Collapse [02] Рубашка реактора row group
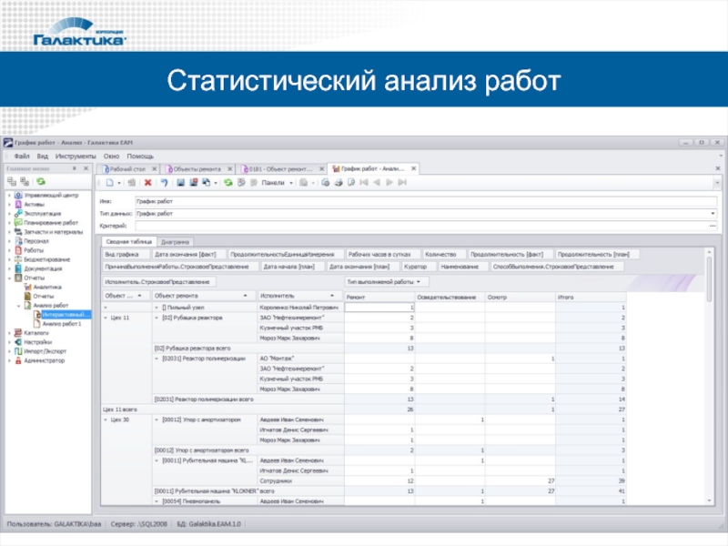 [157, 318]
